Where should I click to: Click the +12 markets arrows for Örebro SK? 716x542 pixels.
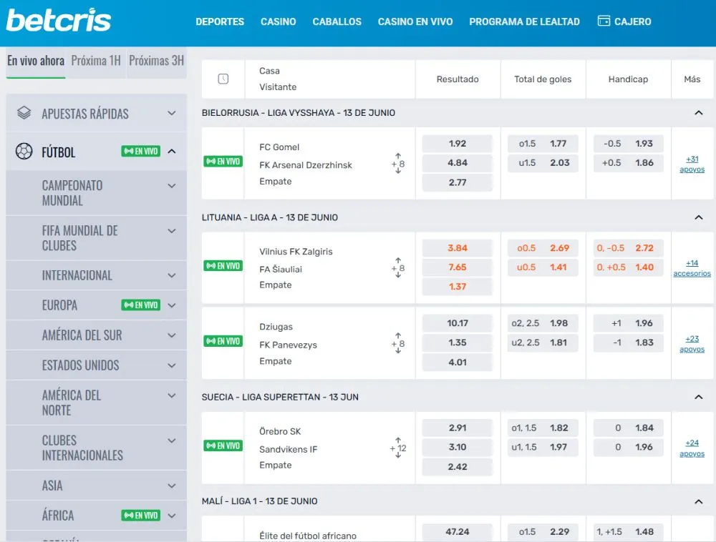[398, 448]
